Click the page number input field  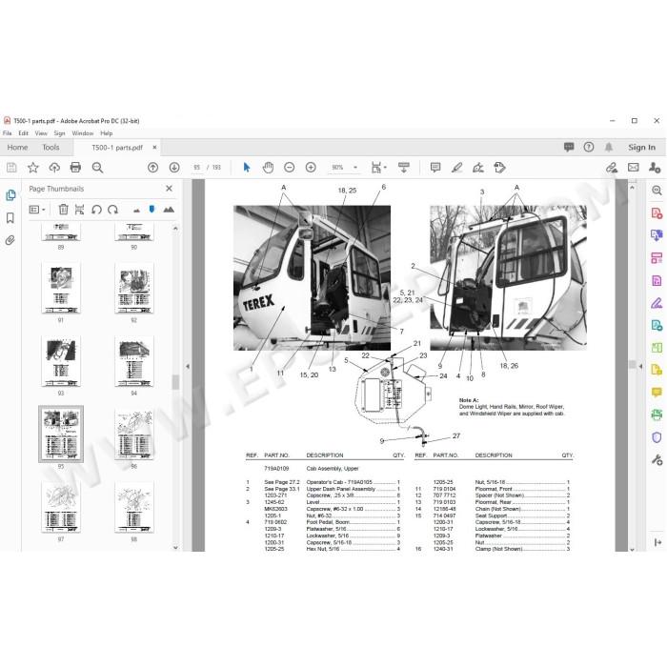pyautogui.click(x=196, y=168)
